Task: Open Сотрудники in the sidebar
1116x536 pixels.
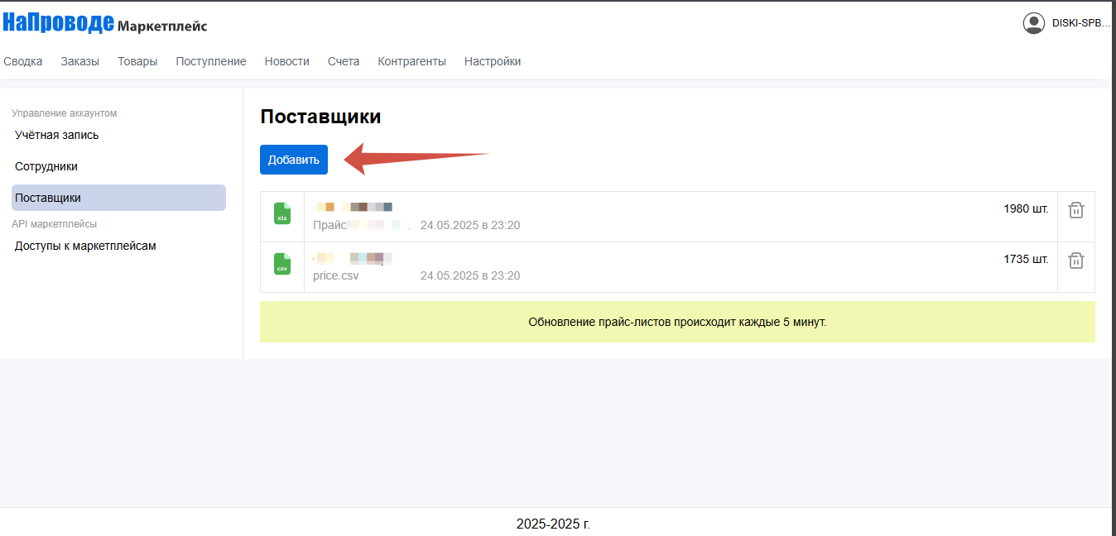Action: pyautogui.click(x=46, y=166)
